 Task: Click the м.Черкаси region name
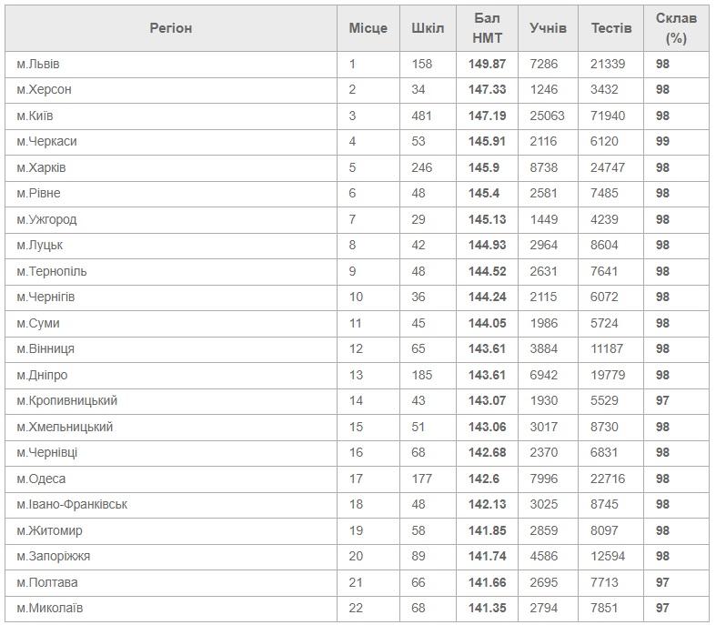(47, 142)
